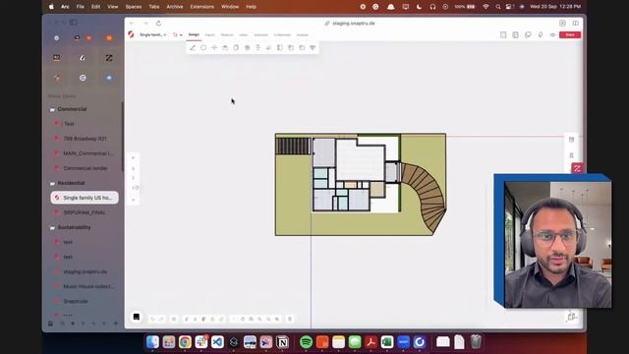629x354 pixels.
Task: Open the Archive menu
Action: coord(175,7)
